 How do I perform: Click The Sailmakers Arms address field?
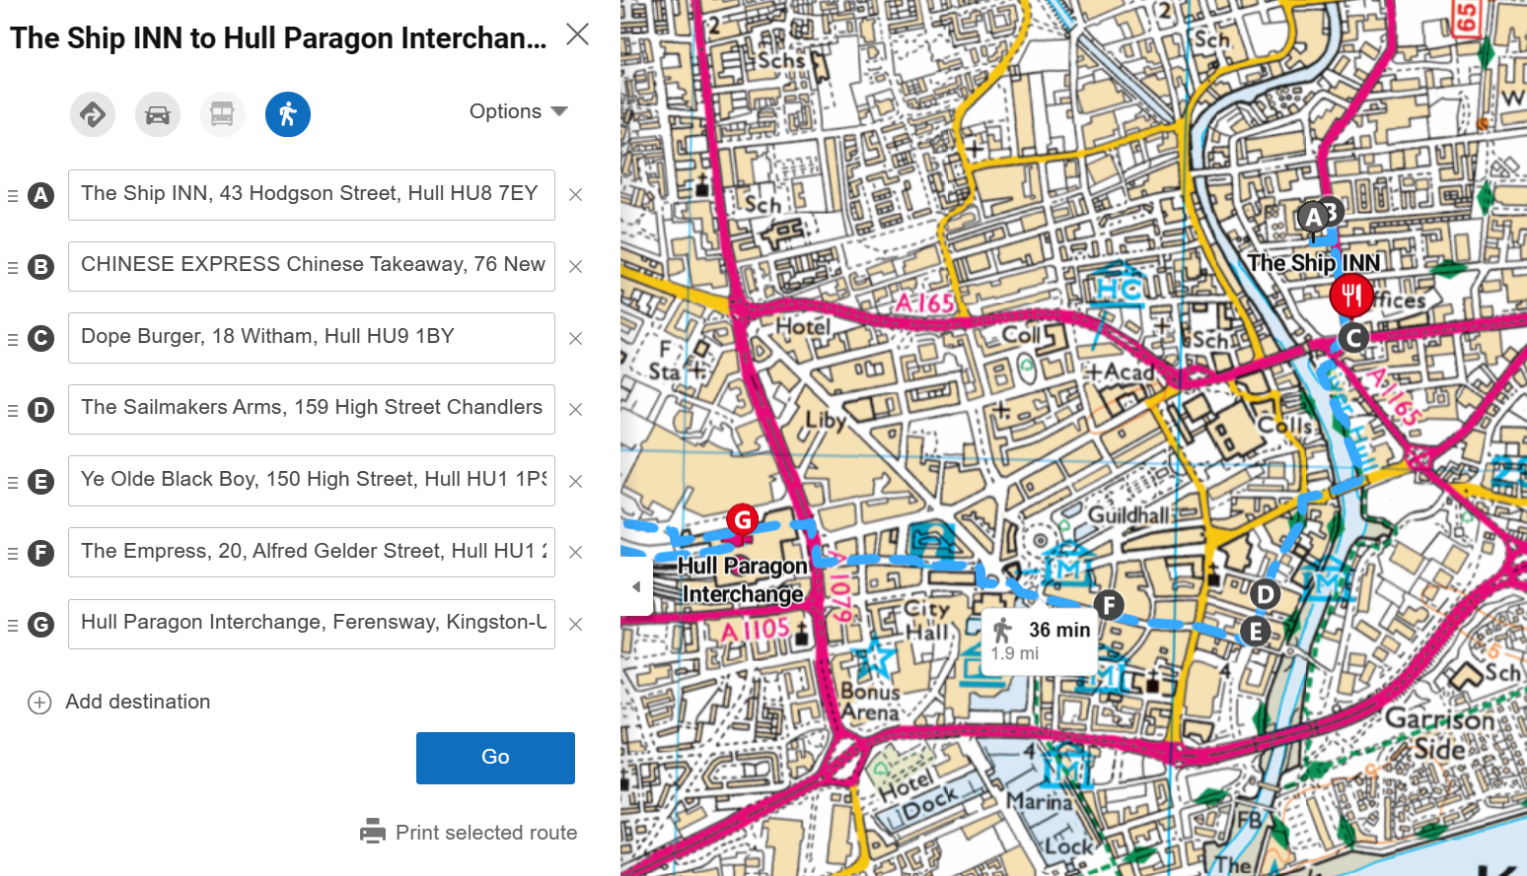311,409
